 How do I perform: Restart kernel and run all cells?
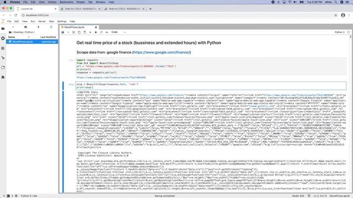(x=106, y=32)
